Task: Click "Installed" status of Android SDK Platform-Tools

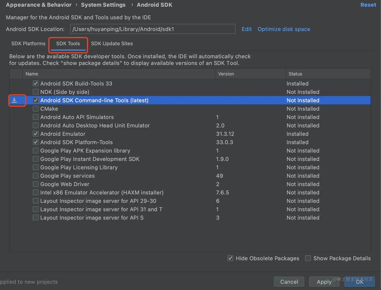Action: tap(297, 142)
